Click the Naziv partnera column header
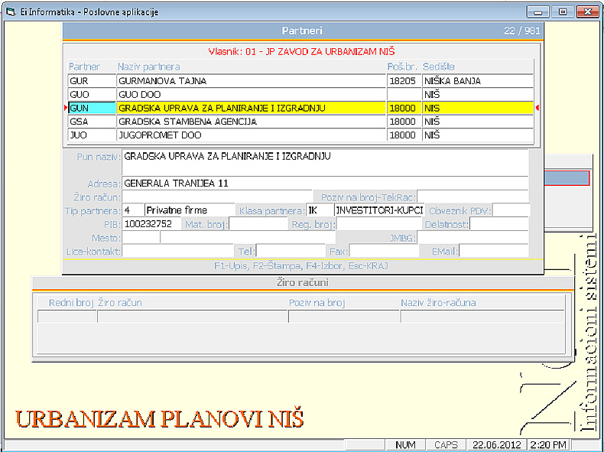The height and width of the screenshot is (452, 604). tap(149, 67)
